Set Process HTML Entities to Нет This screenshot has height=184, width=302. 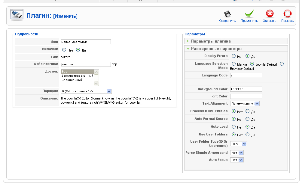pyautogui.click(x=233, y=111)
